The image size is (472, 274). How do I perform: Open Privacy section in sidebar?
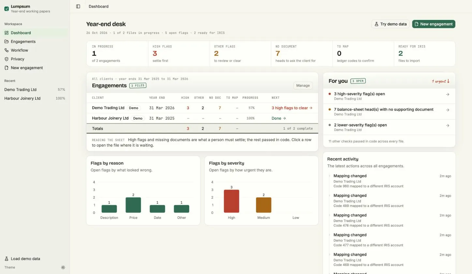35,59
